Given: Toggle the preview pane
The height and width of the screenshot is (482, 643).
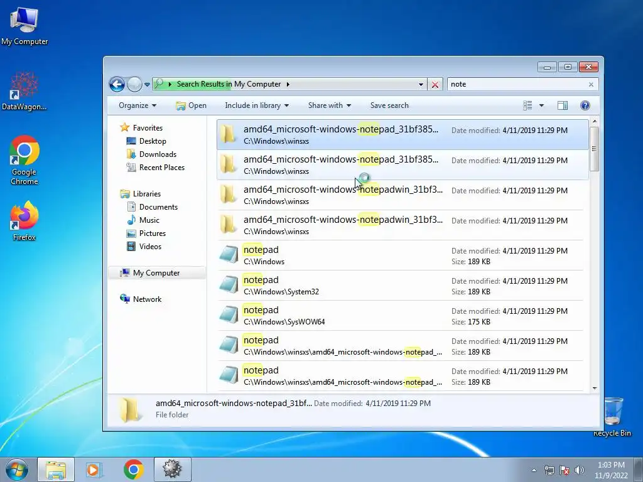Looking at the screenshot, I should (563, 105).
